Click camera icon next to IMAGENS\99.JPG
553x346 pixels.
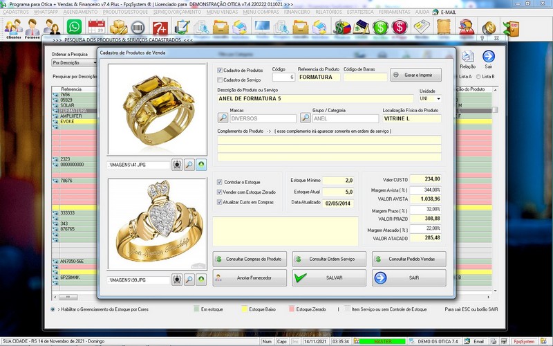pyautogui.click(x=177, y=280)
